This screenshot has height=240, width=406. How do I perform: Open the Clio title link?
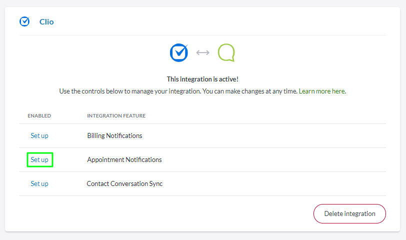pyautogui.click(x=46, y=21)
